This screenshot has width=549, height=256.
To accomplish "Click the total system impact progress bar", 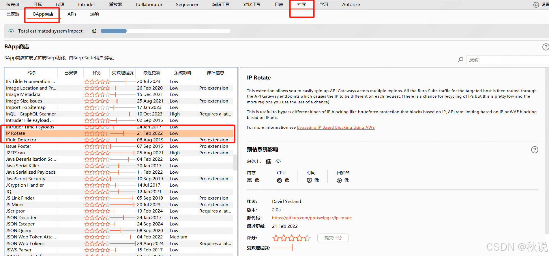I will [x=166, y=31].
